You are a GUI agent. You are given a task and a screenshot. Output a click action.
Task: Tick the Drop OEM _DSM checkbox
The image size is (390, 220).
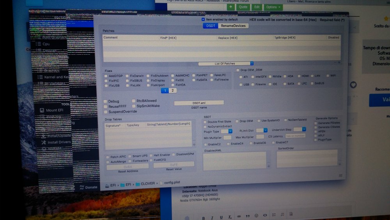pos(238,70)
